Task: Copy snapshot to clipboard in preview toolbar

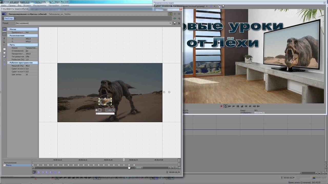Action: (x=219, y=6)
